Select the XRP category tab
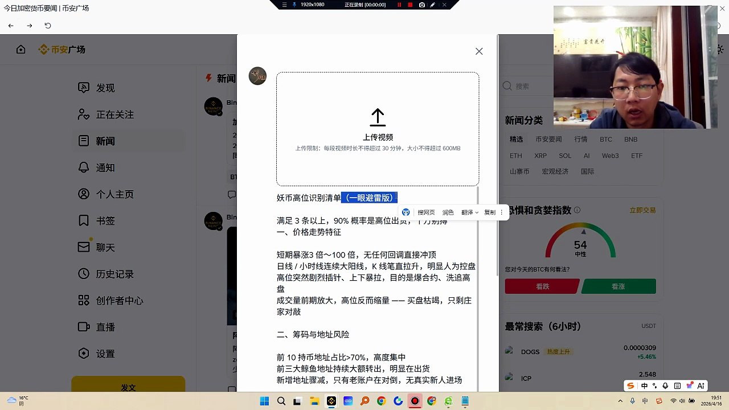 coord(540,155)
